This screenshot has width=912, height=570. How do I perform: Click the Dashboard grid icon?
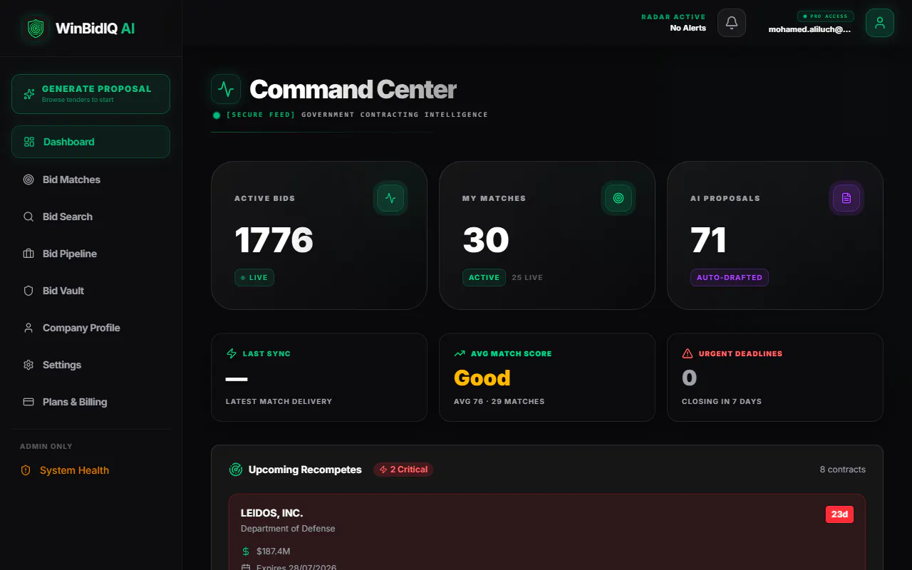coord(29,142)
